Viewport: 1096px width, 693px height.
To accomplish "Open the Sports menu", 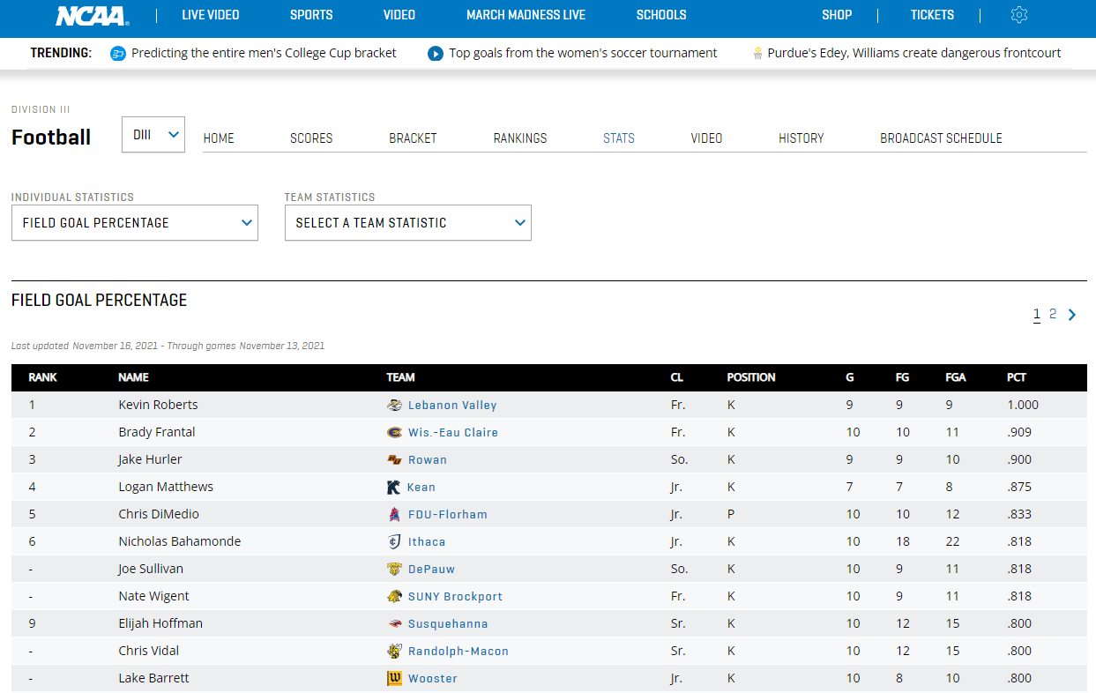I will coord(311,15).
